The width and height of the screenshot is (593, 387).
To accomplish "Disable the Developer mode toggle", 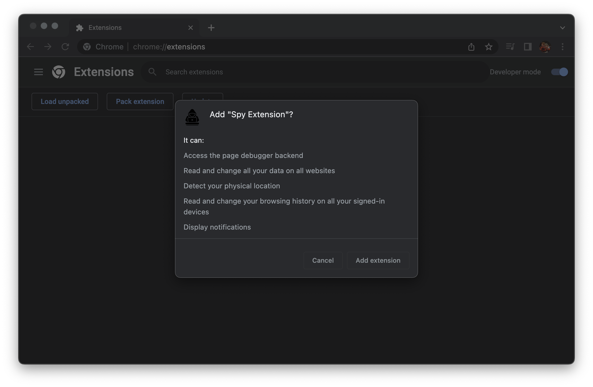I will coord(559,72).
